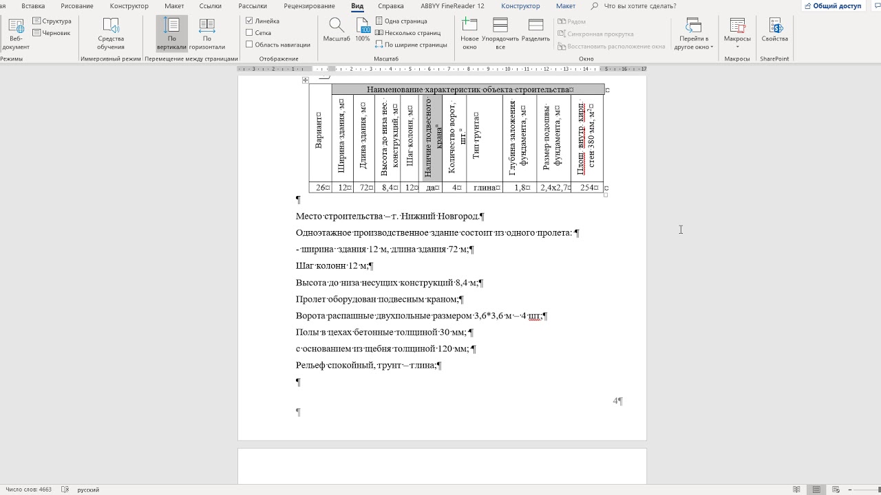Choose Несколько страниц zoom option
Screen dimensions: 881x495
coord(407,33)
